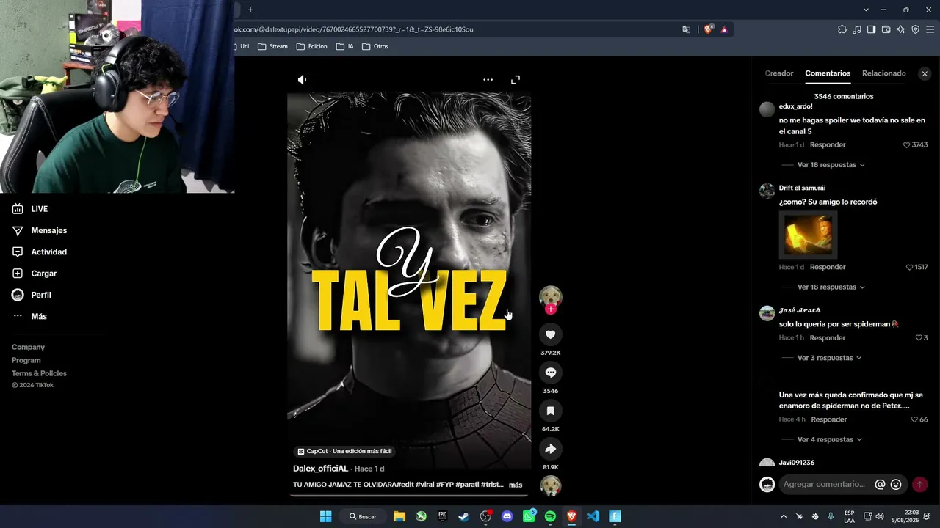Open the creator avatar above the follow badge
Image resolution: width=940 pixels, height=528 pixels.
tap(551, 296)
